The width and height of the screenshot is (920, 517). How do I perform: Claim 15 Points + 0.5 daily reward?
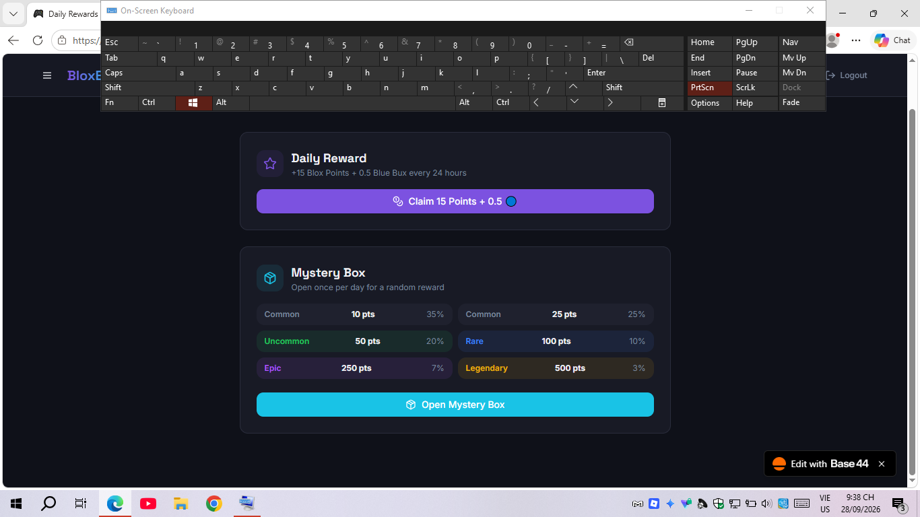[455, 201]
